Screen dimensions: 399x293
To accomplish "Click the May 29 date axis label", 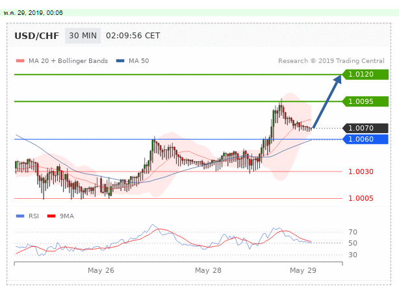I will point(303,270).
